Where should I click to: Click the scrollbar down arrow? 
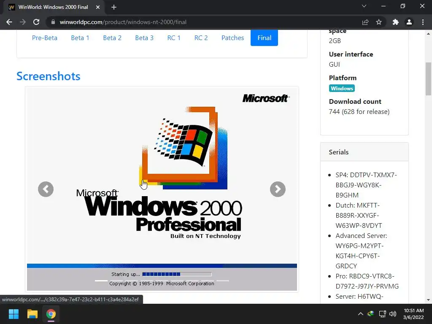429,300
